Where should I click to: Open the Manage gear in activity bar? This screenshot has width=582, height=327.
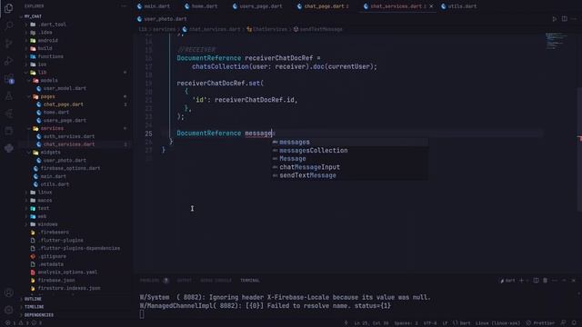pos(8,310)
